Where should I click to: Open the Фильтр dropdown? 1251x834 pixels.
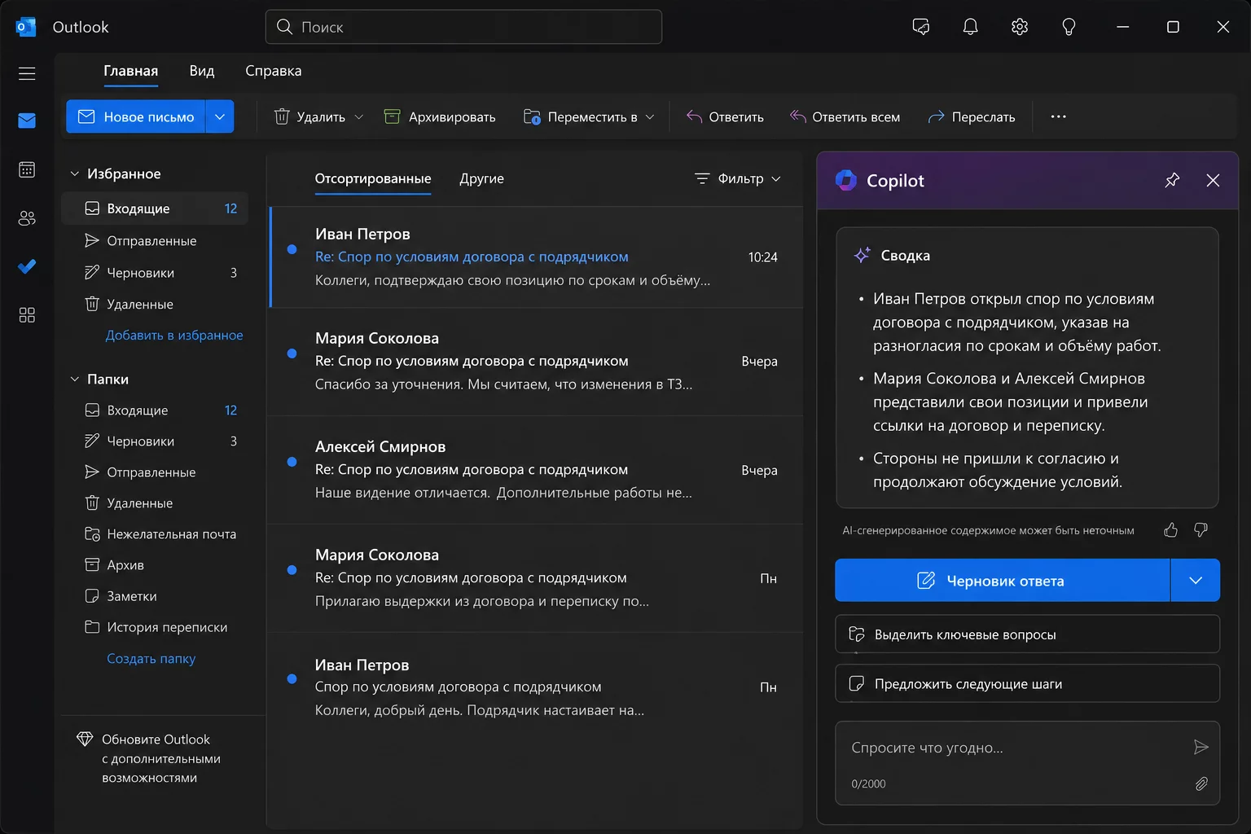[x=737, y=178]
